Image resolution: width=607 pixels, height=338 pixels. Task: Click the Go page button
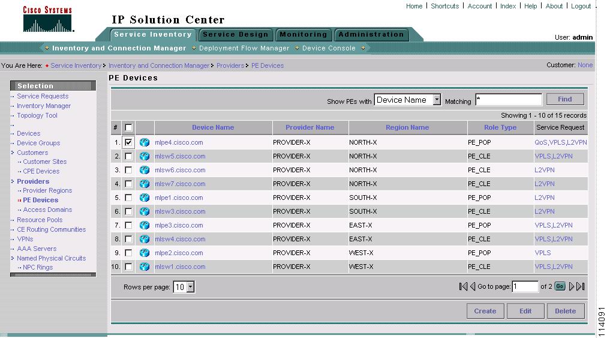[560, 286]
